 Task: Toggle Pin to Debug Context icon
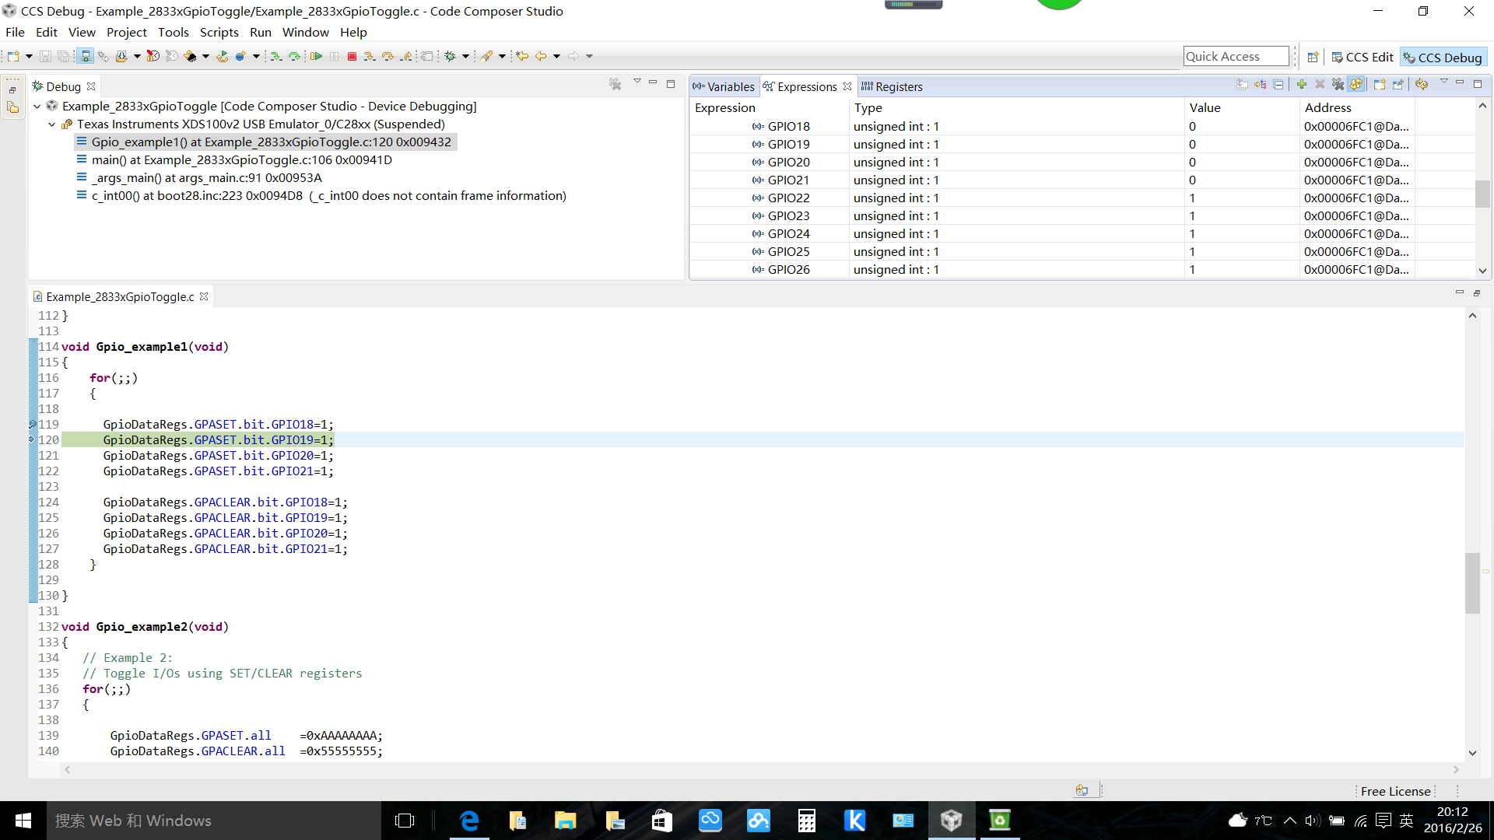click(x=1398, y=84)
